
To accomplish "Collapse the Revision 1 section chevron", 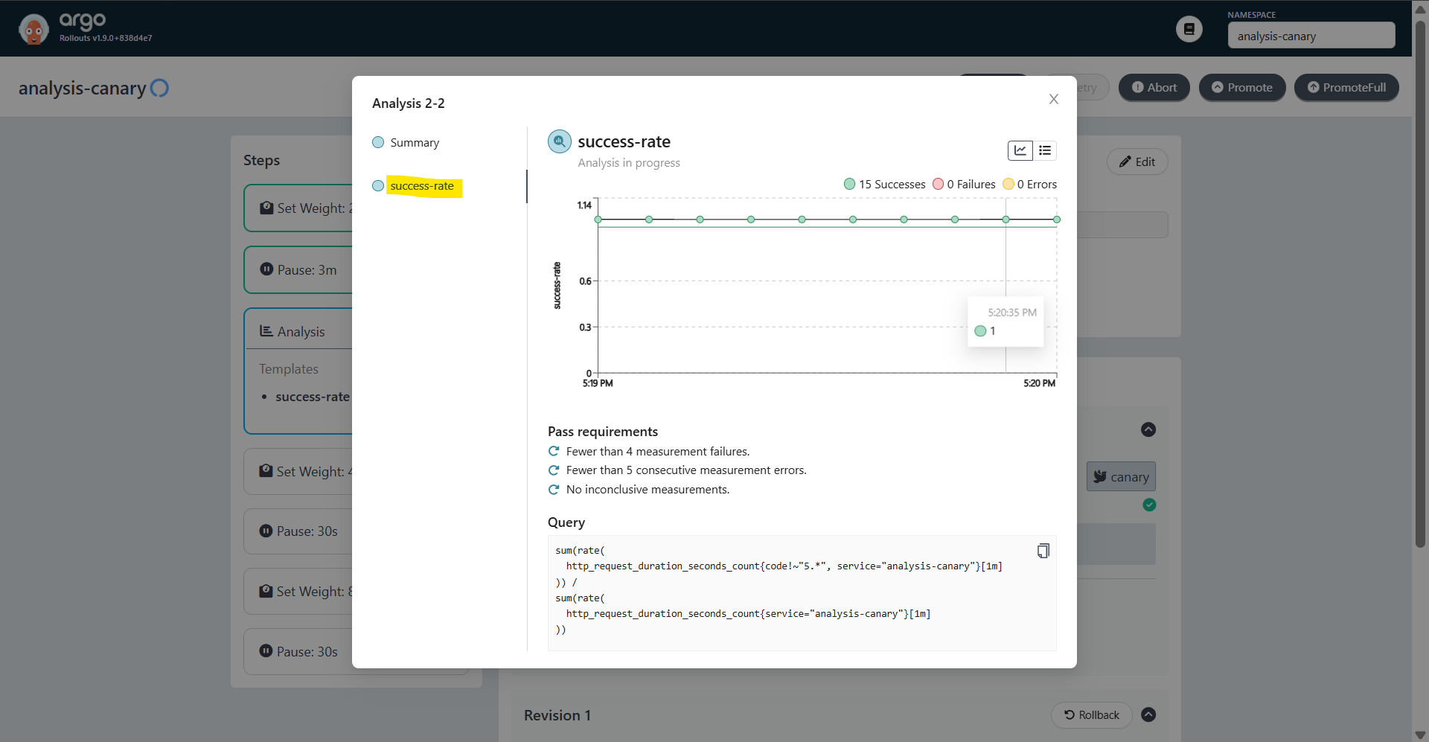I will (1148, 714).
